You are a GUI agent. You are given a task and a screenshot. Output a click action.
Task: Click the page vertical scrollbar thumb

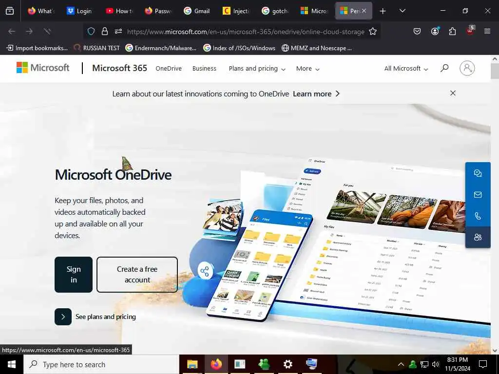click(x=495, y=71)
